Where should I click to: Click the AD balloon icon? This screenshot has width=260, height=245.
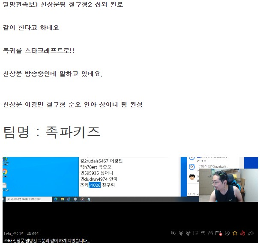188,233
